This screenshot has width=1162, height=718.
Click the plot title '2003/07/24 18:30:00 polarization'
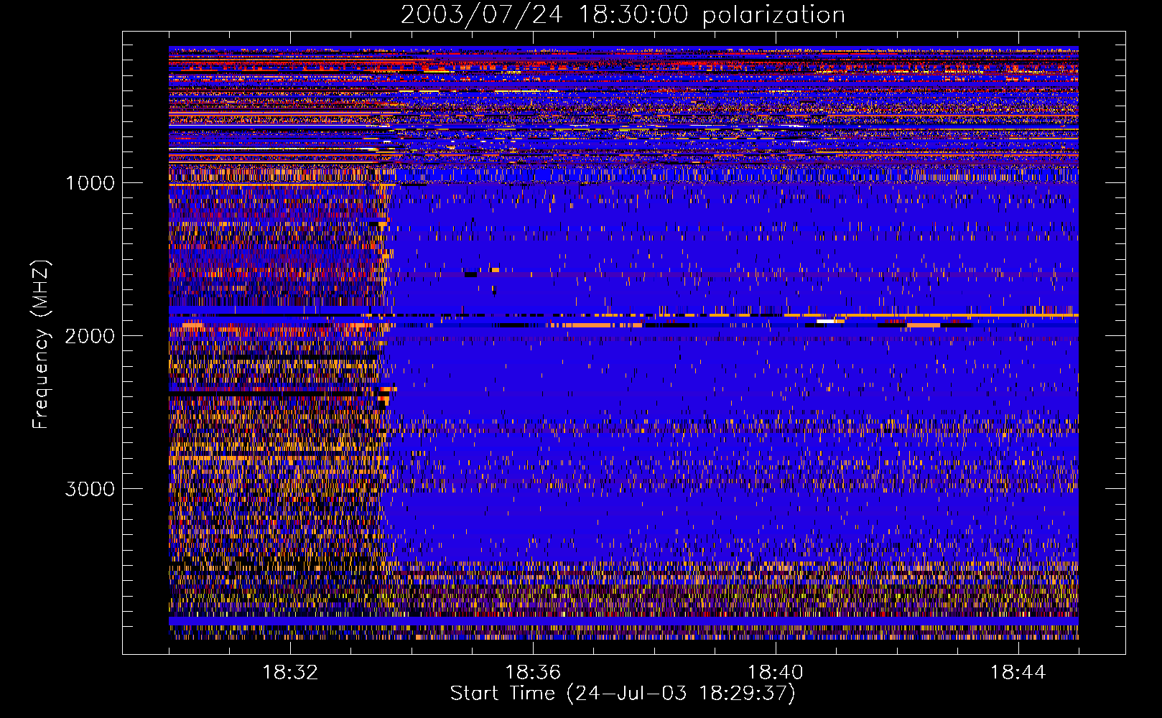coord(623,15)
